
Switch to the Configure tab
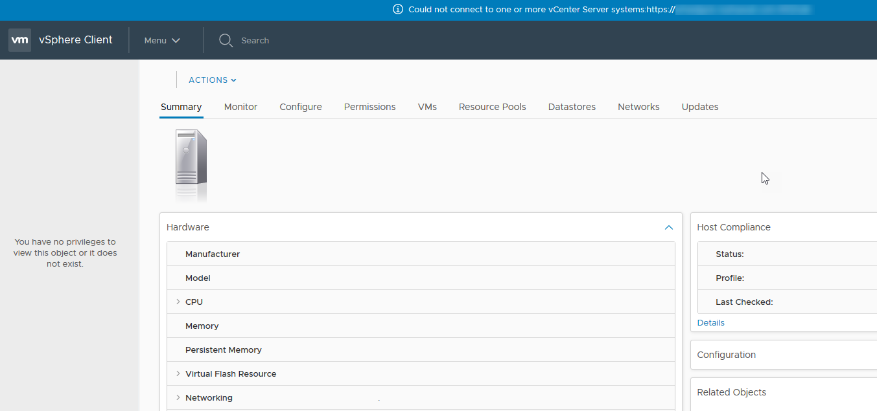tap(300, 107)
